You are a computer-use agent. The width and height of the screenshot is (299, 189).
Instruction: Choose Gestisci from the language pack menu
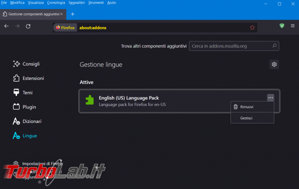(252, 118)
